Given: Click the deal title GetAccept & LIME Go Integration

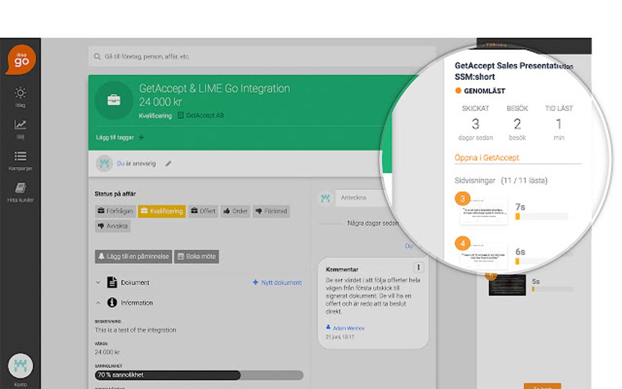Looking at the screenshot, I should (x=214, y=88).
